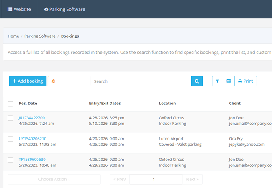
Task: Select checkbox for booking UY1540206210
Action: (x=10, y=139)
